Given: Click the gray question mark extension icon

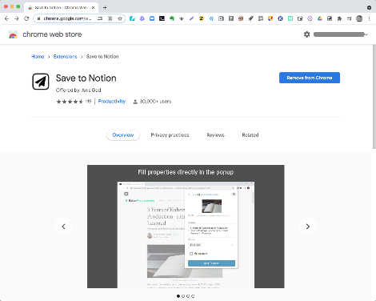Looking at the screenshot, I should (231, 18).
